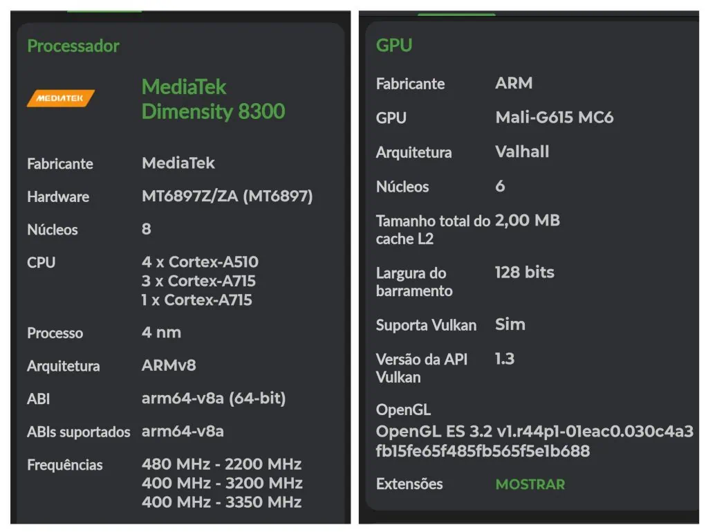Viewport: 708px width, 532px height.
Task: Select the 128 bits bus width value
Action: click(x=524, y=273)
